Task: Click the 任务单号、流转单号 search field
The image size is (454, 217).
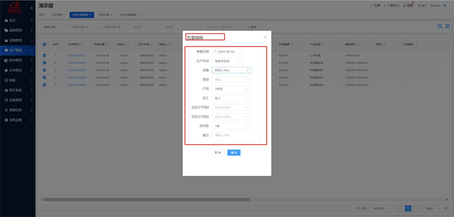Action: point(222,27)
